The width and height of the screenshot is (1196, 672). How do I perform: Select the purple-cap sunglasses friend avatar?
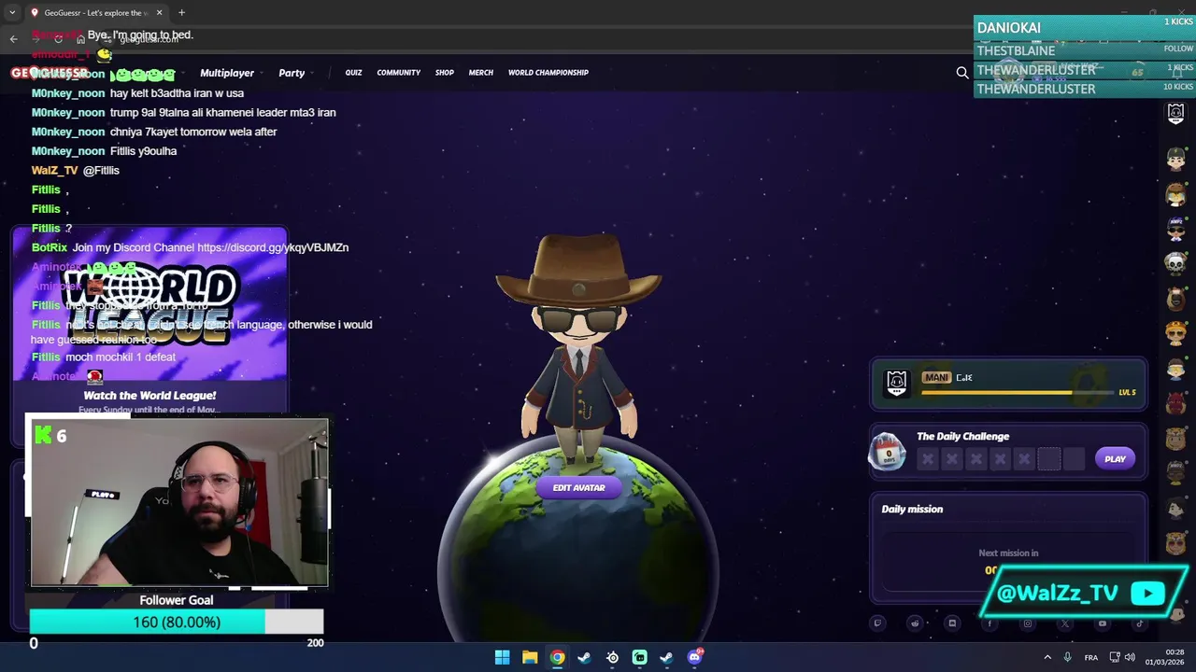1175,229
